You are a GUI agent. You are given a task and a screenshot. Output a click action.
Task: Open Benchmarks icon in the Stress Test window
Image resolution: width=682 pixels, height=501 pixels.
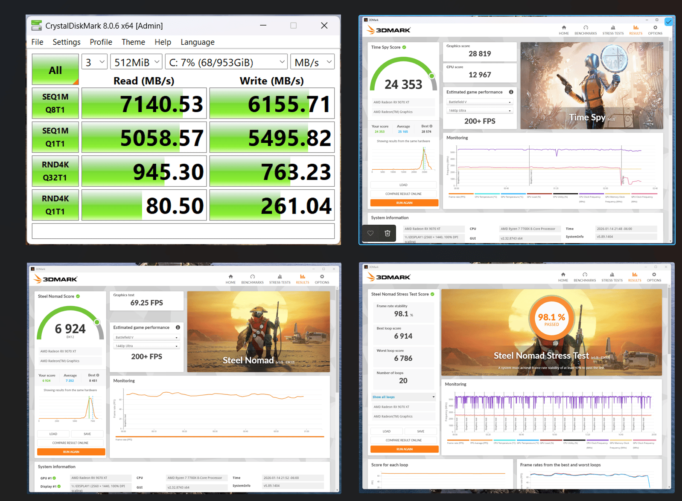[585, 275]
